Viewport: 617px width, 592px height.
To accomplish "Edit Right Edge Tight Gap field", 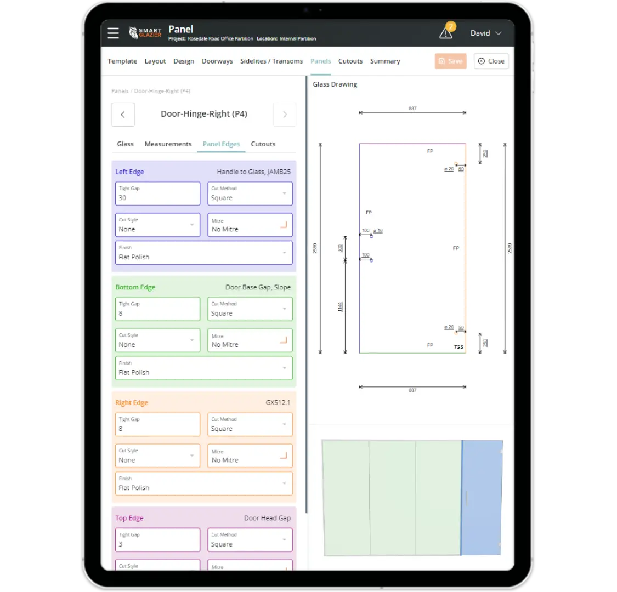I will (157, 424).
